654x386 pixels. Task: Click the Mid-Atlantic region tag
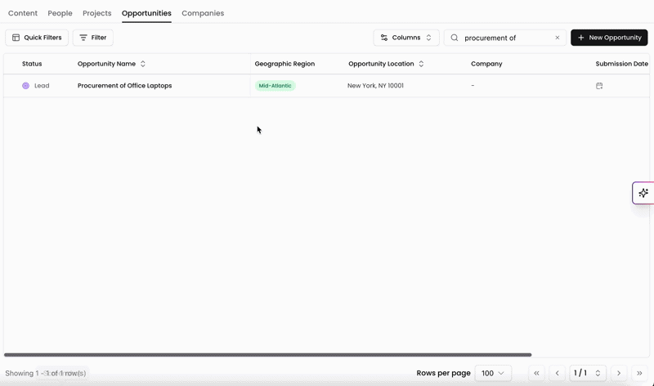tap(275, 86)
